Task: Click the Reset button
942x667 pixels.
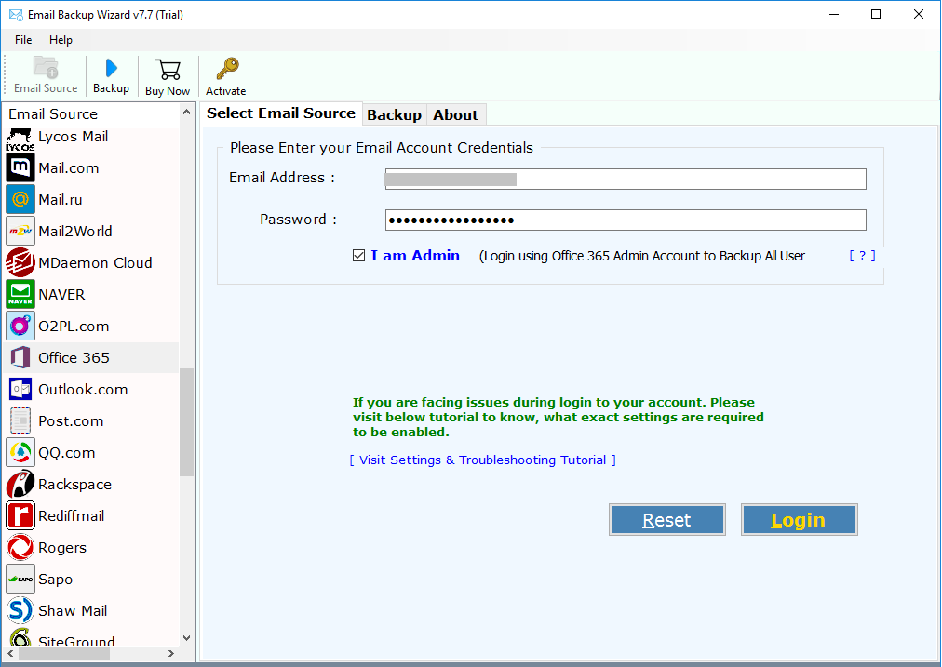Action: click(x=666, y=519)
